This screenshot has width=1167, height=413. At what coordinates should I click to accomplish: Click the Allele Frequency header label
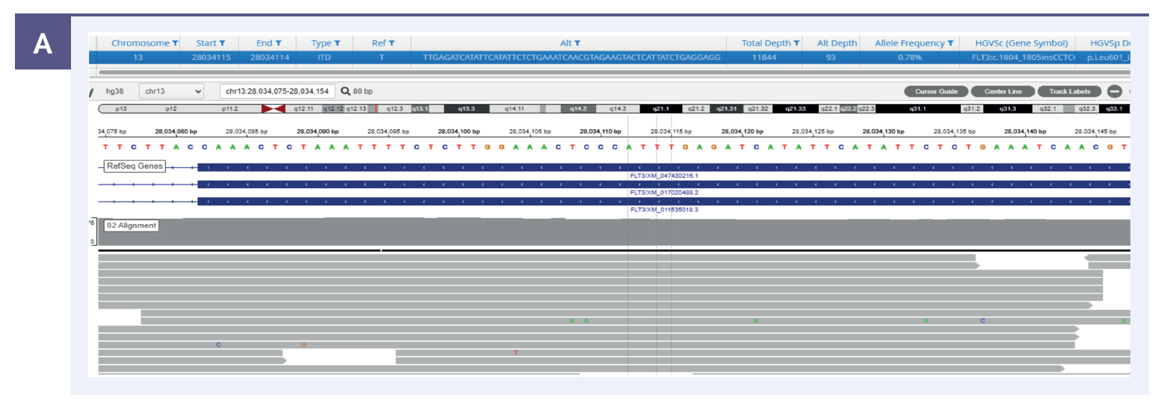point(910,43)
